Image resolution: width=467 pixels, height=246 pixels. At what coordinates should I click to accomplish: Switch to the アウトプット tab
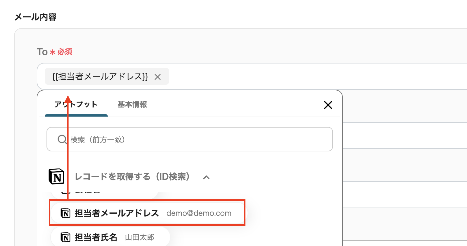pos(76,104)
